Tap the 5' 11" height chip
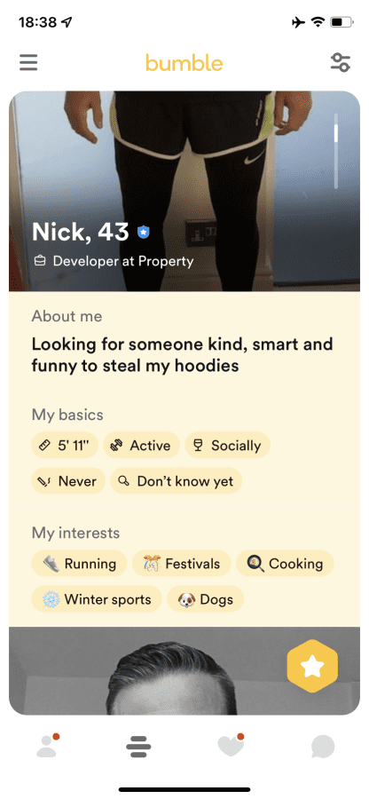The height and width of the screenshot is (799, 369). point(65,446)
